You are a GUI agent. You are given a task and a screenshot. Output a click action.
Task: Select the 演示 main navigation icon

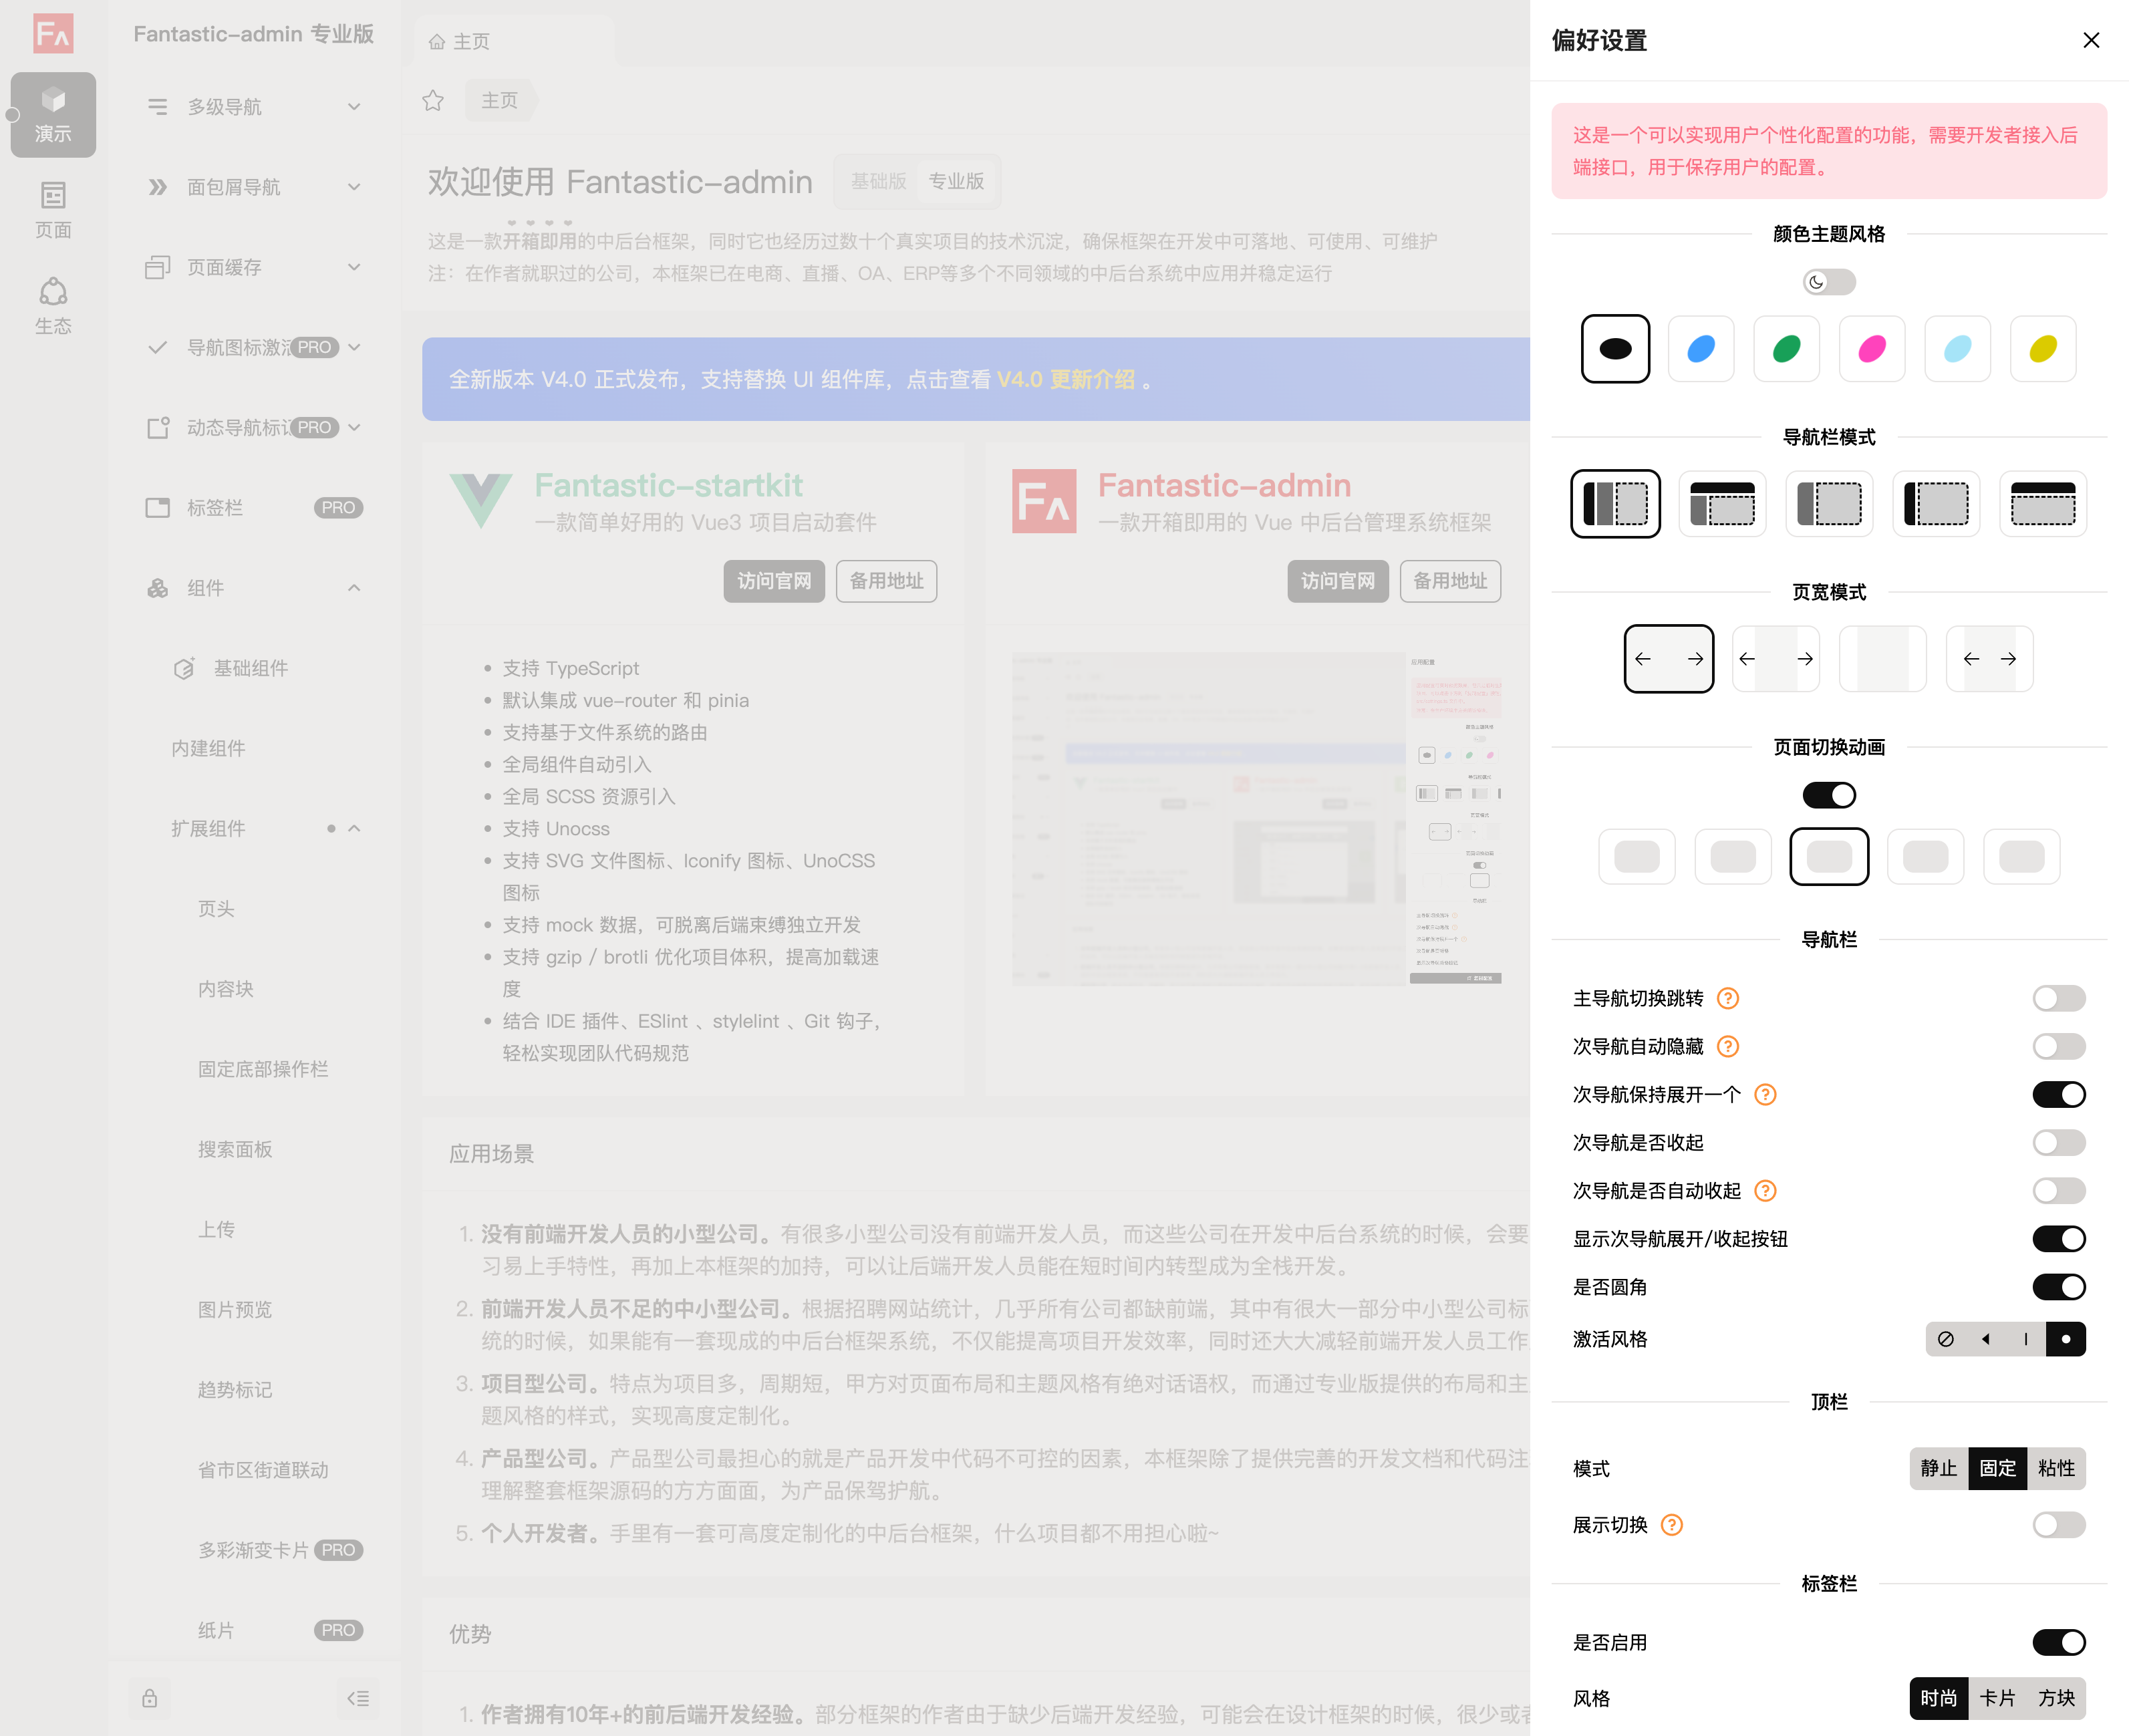pyautogui.click(x=53, y=114)
